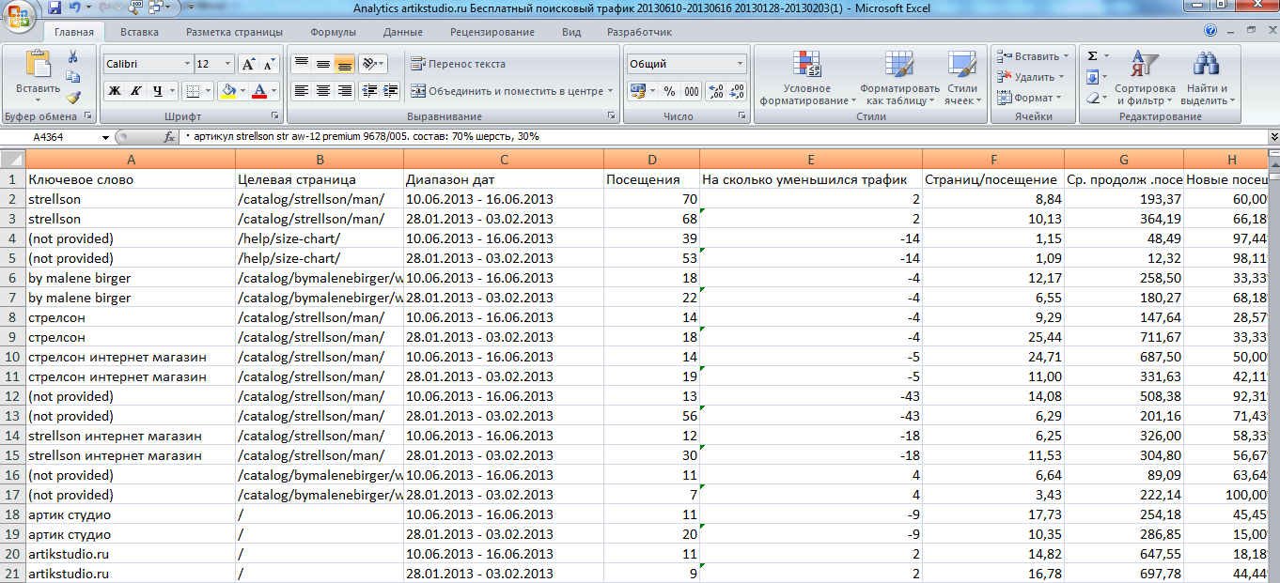Click Найти и выделить button
The image size is (1280, 583).
click(1208, 77)
